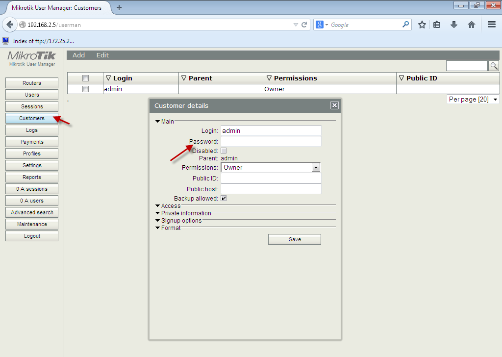The image size is (502, 357).
Task: Open a new browser tab
Action: tap(119, 8)
